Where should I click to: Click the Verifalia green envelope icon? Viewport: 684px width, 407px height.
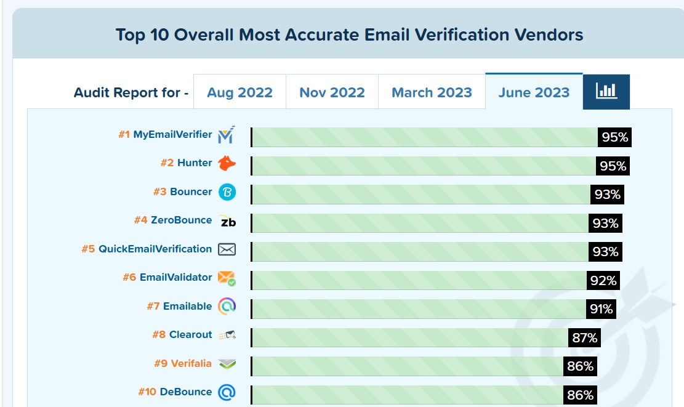coord(227,364)
